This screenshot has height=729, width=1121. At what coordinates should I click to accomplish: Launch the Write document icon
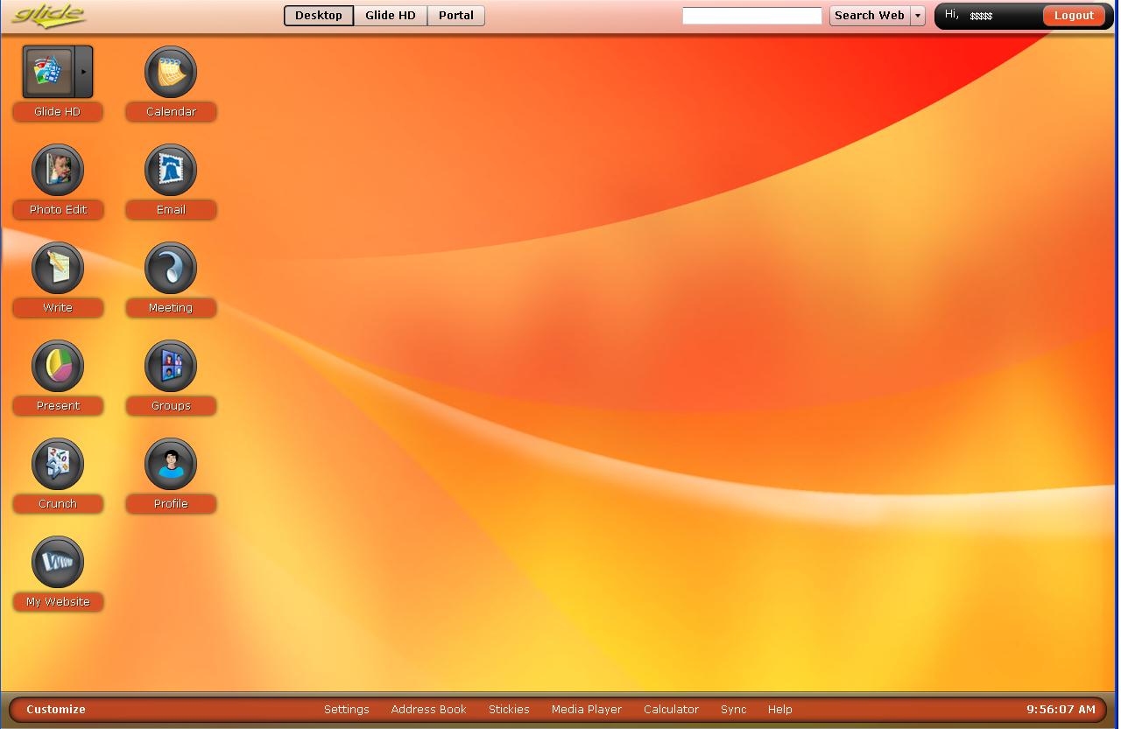point(58,268)
